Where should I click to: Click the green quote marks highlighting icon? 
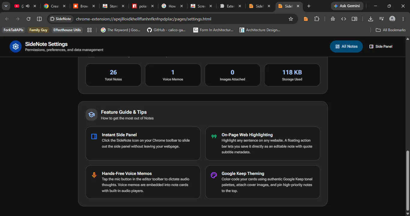214,136
